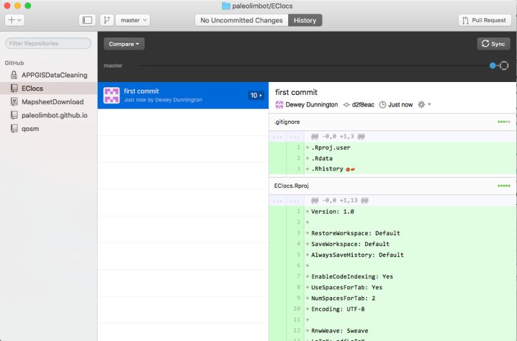Click the master label in timeline
The image size is (517, 341).
point(112,66)
